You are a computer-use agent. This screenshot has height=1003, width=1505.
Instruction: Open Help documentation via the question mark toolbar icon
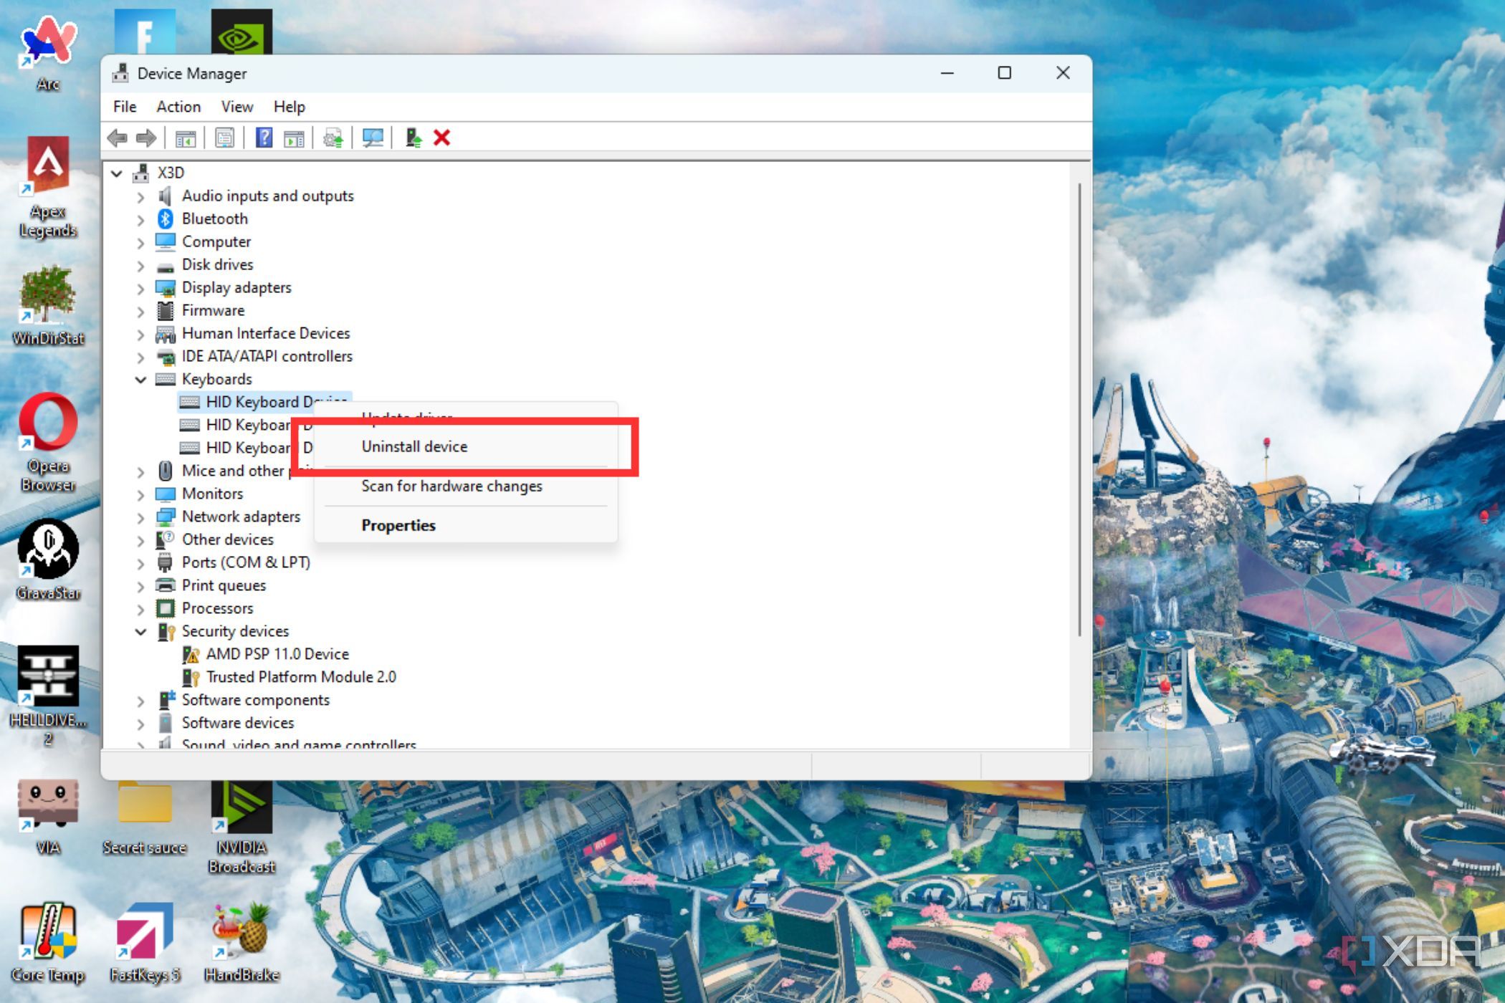[265, 138]
